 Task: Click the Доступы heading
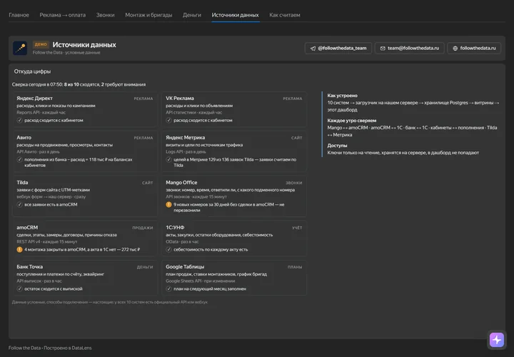(337, 146)
